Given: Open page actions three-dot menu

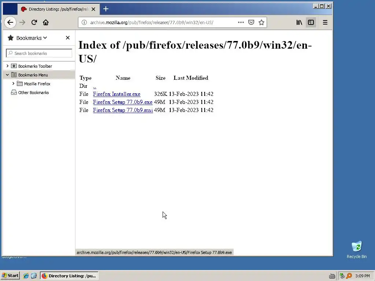Looking at the screenshot, I should click(241, 22).
